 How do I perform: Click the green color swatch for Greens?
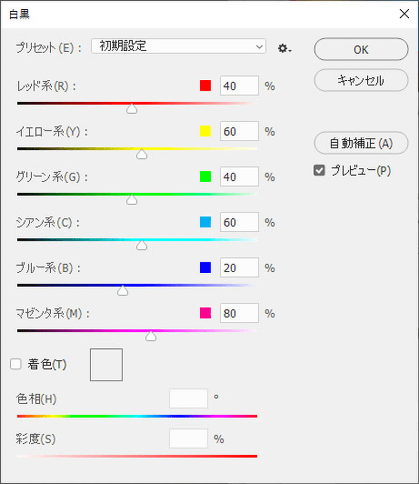[205, 177]
